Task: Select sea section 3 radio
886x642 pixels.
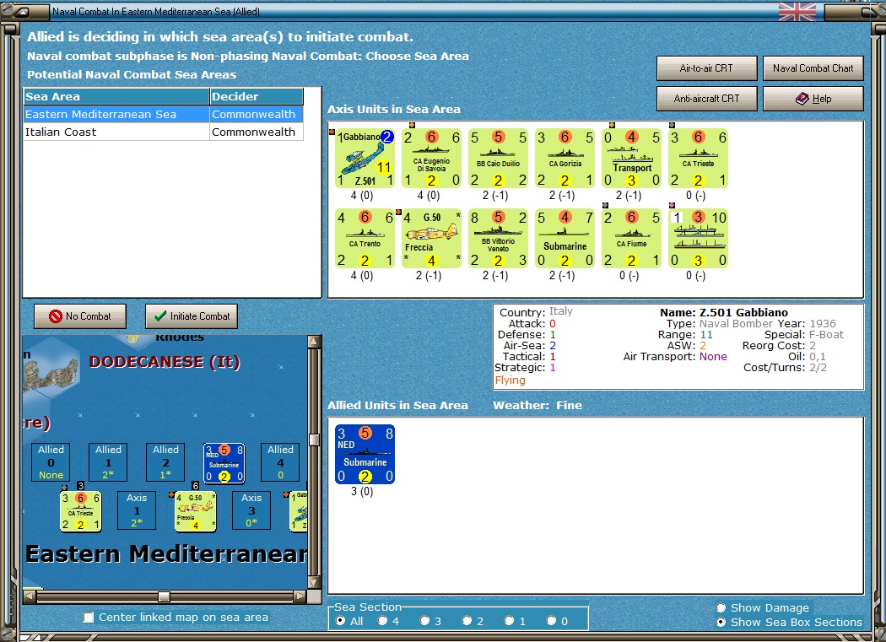Action: click(425, 621)
